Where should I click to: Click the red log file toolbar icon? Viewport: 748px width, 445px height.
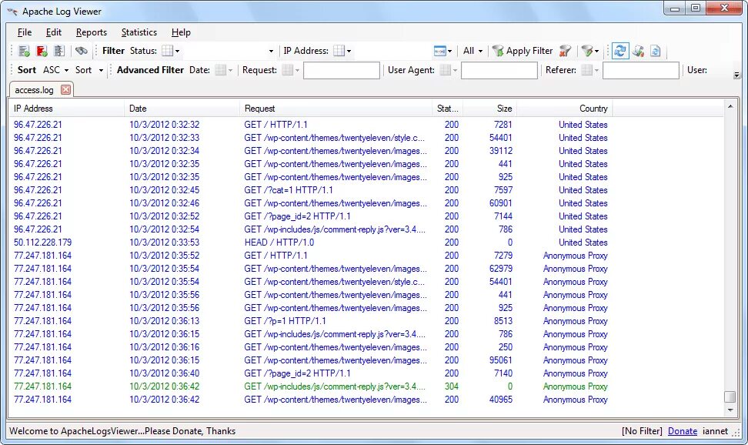42,51
